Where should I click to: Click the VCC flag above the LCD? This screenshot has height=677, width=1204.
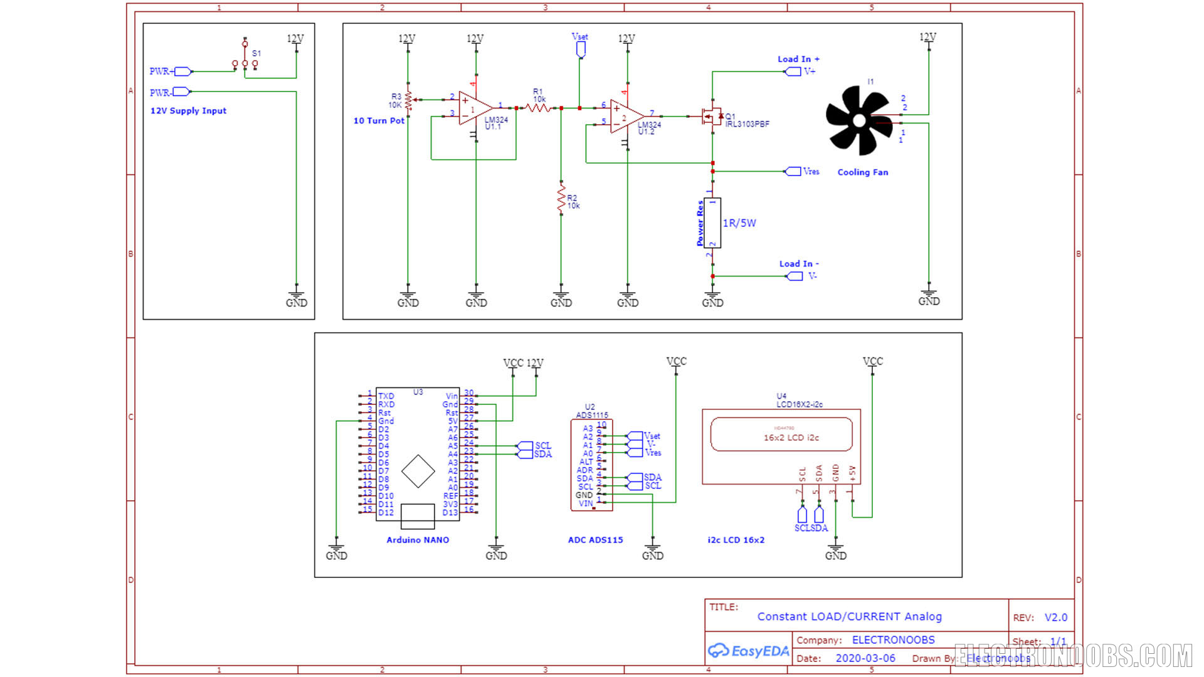pyautogui.click(x=872, y=365)
